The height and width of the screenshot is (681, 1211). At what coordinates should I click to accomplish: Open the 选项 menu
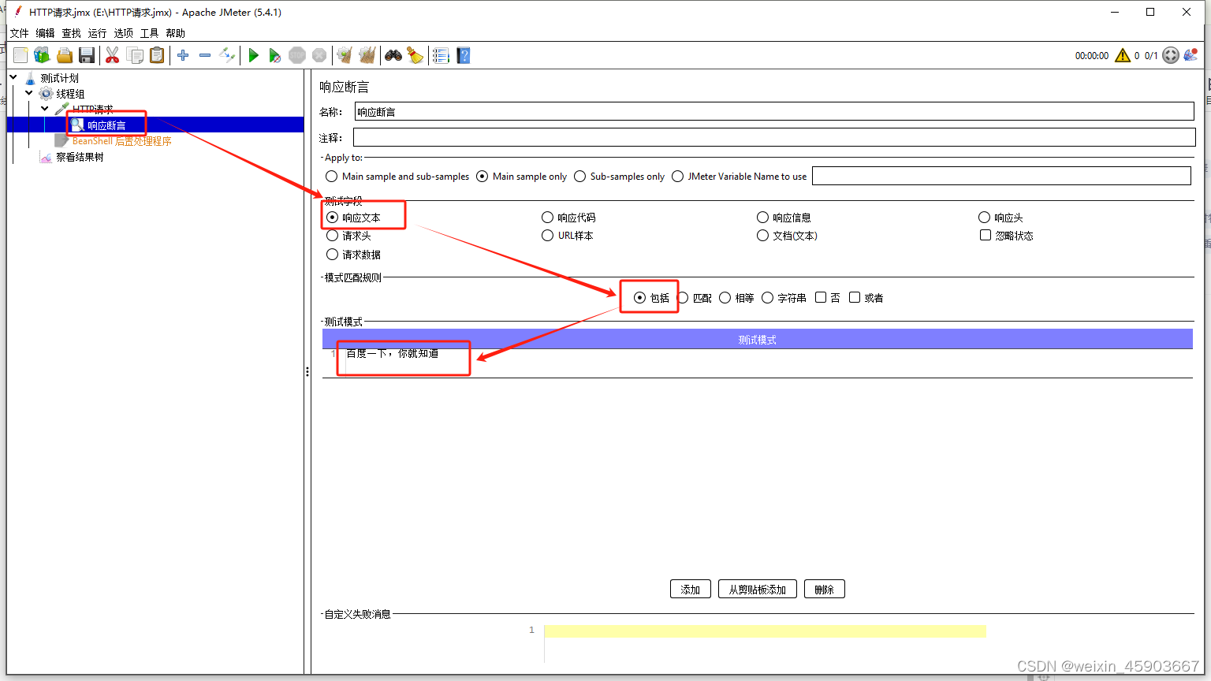pos(123,33)
